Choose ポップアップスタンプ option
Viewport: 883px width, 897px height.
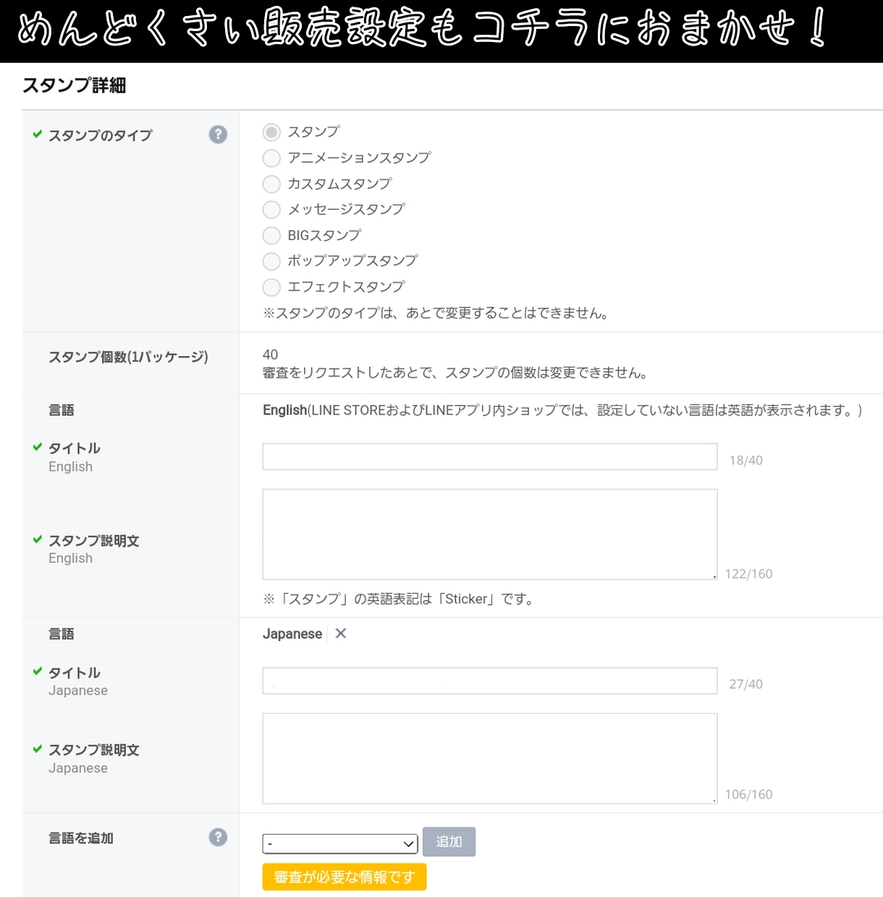click(271, 261)
